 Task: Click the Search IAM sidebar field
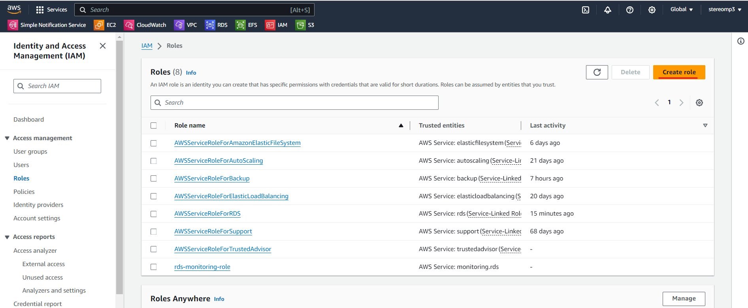coord(57,86)
